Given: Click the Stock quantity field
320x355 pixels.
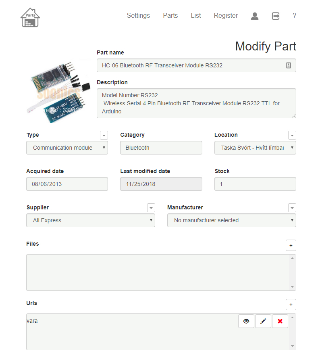Looking at the screenshot, I should pyautogui.click(x=255, y=184).
